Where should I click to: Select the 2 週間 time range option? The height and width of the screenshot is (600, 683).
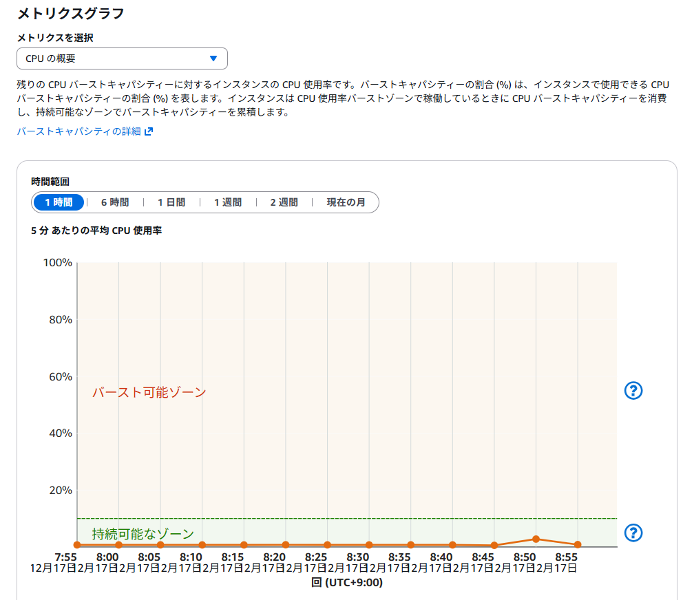[284, 202]
